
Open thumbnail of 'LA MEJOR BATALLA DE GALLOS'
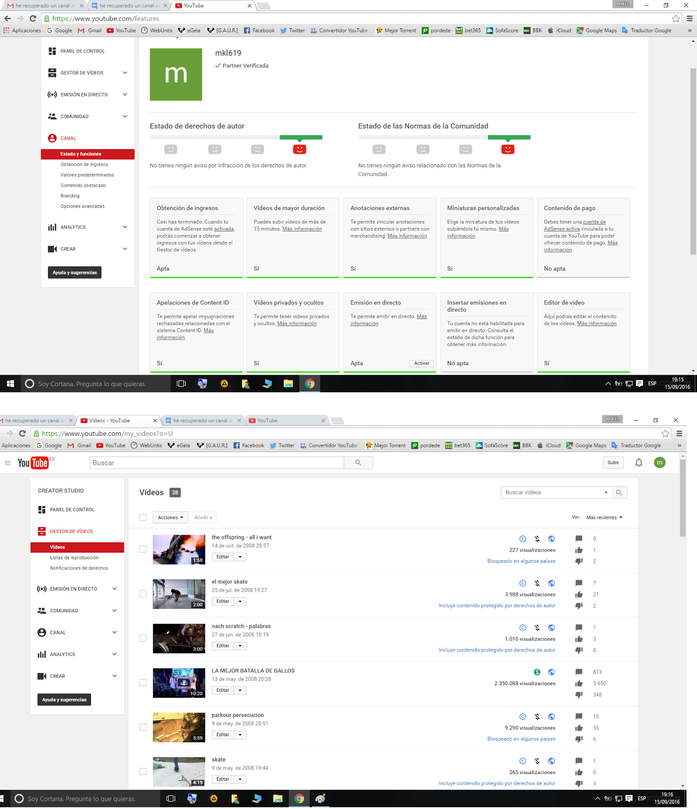coord(179,683)
